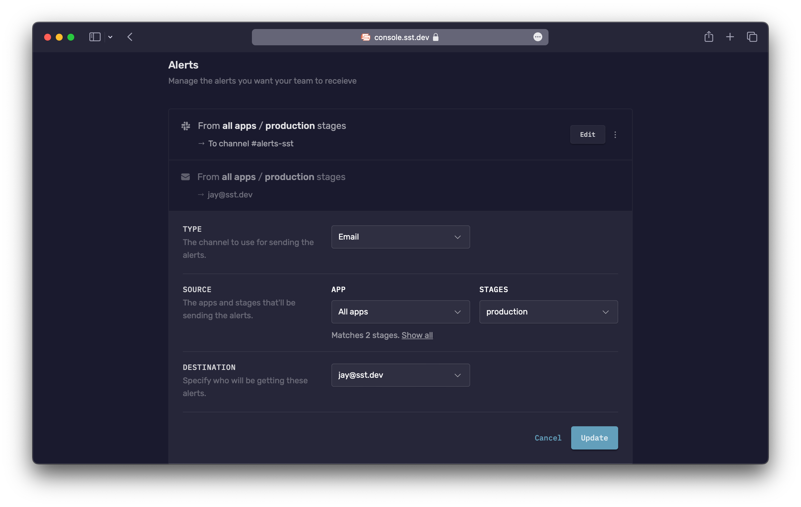The image size is (801, 507).
Task: Toggle the Safari sidebar icon
Action: coord(95,37)
